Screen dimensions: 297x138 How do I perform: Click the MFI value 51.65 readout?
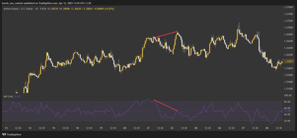click(x=17, y=96)
